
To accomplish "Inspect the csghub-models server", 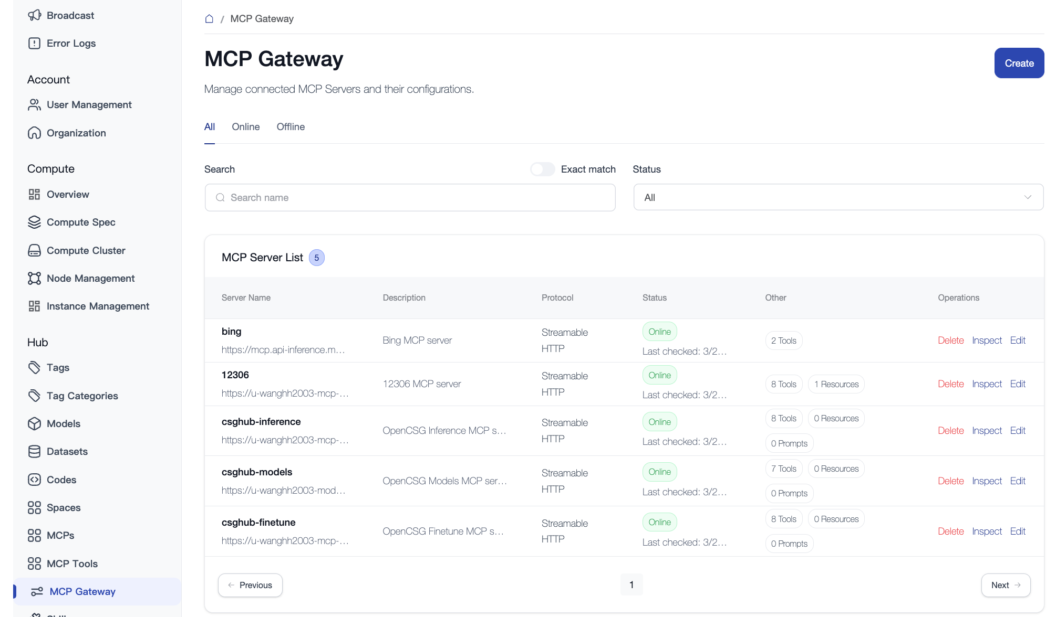I will [987, 481].
